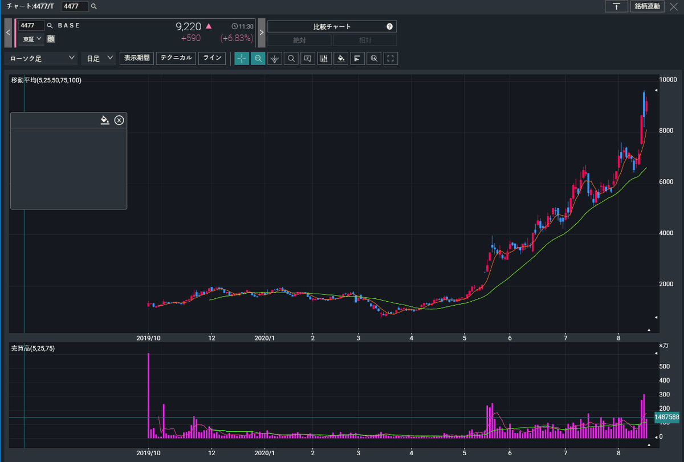The height and width of the screenshot is (462, 684).
Task: Click the 銘柄連動 button
Action: tap(647, 6)
